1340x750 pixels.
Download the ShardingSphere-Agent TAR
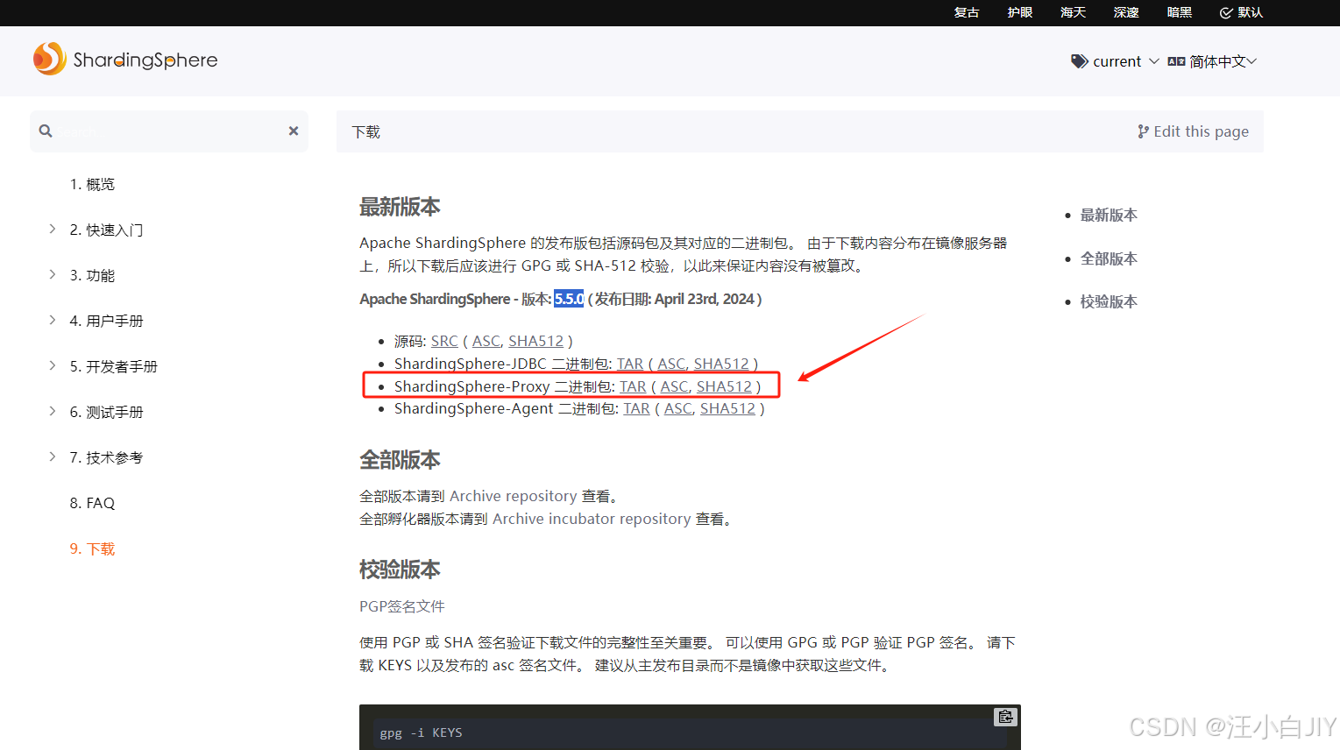click(636, 408)
